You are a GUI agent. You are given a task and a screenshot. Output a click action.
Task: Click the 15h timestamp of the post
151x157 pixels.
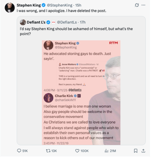point(78,5)
